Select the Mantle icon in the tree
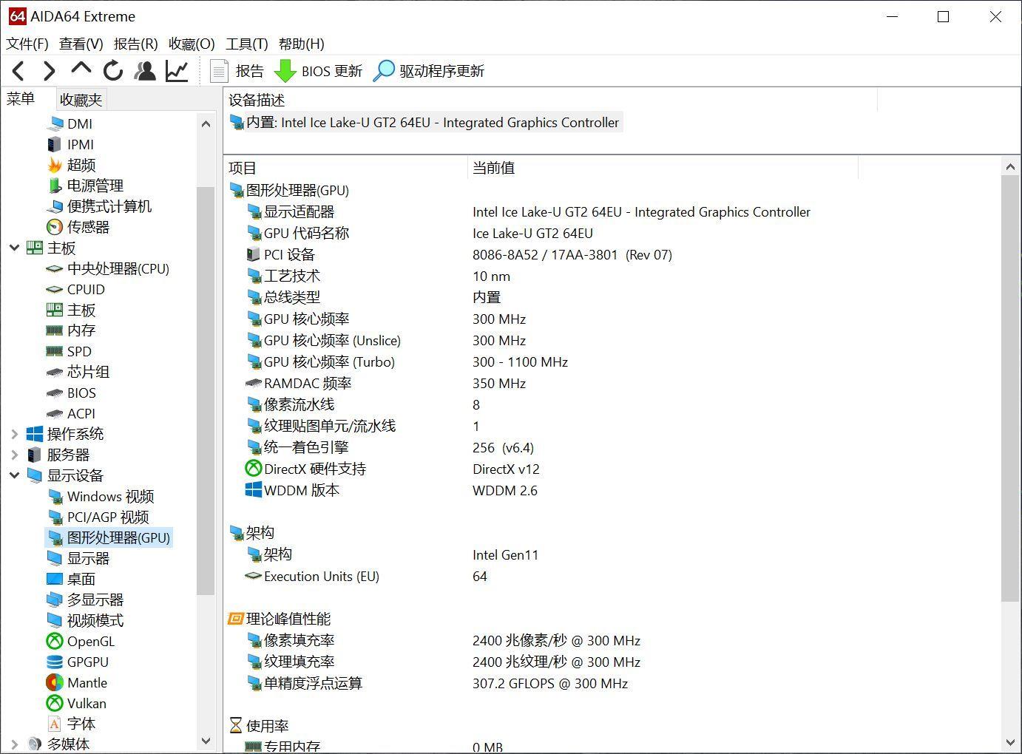Screen dimensions: 1022x754 tap(55, 682)
